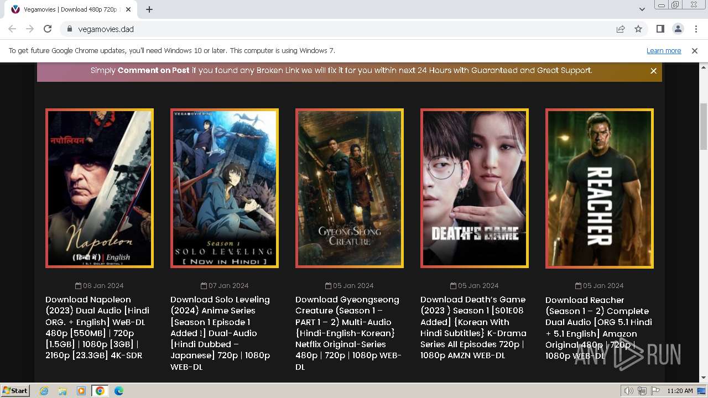Viewport: 708px width, 398px height.
Task: Open the Learn more link
Action: tap(664, 51)
